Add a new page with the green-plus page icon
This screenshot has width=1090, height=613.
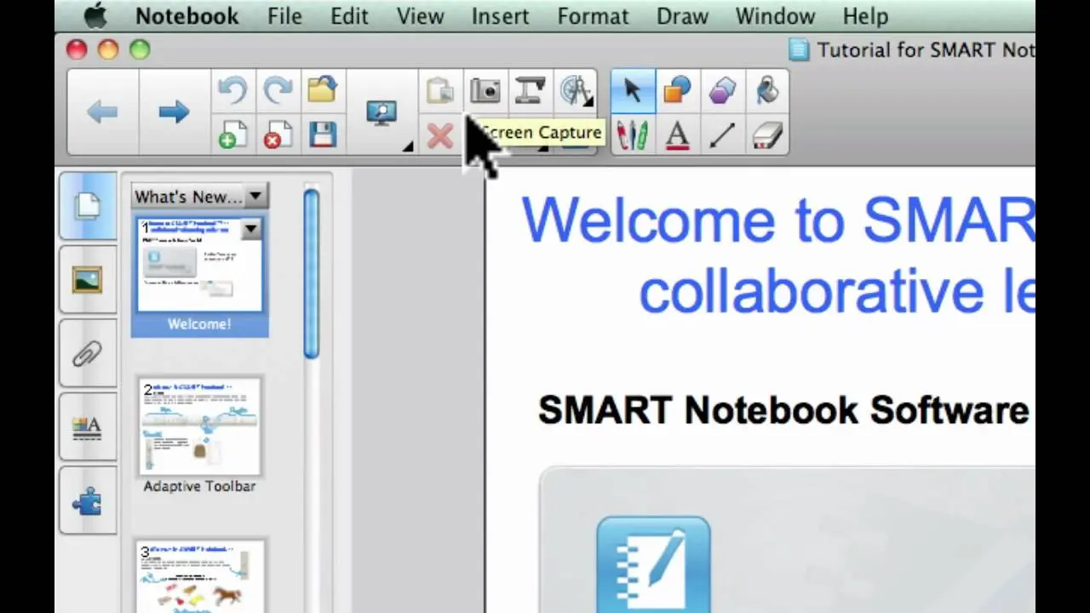click(x=232, y=135)
